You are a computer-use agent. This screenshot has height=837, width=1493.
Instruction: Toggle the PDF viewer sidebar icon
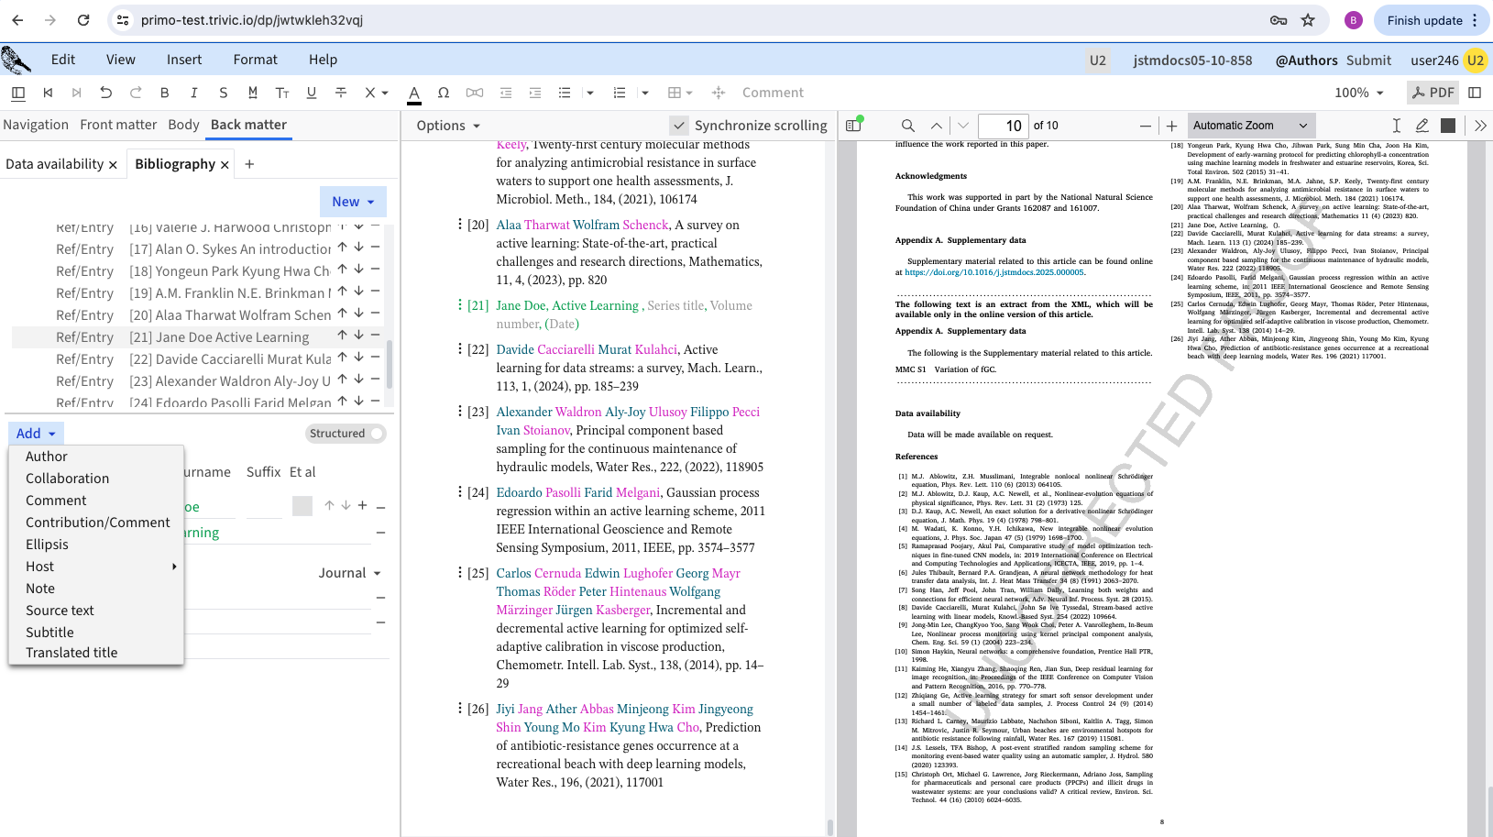click(854, 126)
